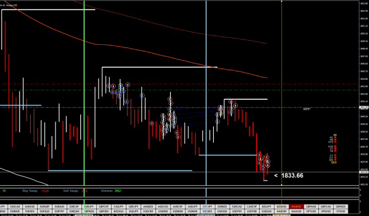
Task: Choose the AUDCHF symbol button
Action: tap(178, 207)
